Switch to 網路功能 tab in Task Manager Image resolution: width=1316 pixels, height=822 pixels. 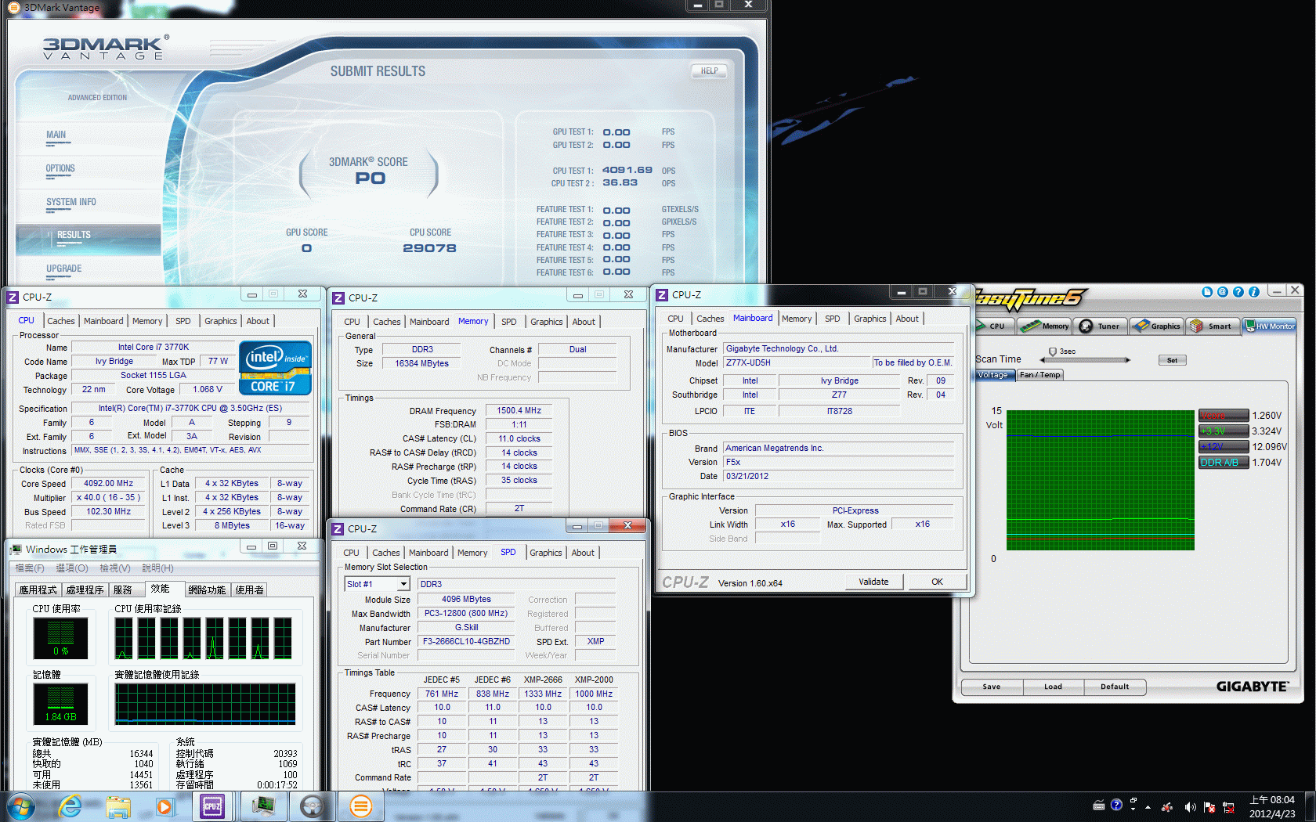tap(207, 590)
